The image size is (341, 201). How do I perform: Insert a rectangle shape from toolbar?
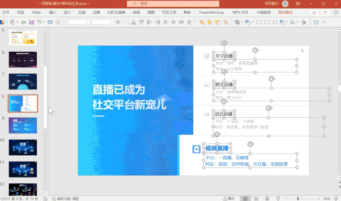[x=259, y=22]
